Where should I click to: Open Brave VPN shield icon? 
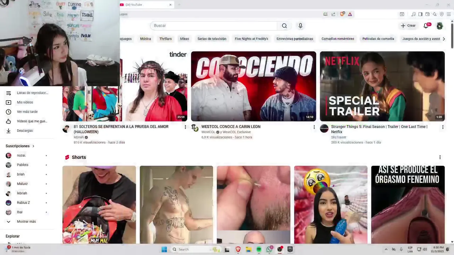tap(442, 14)
